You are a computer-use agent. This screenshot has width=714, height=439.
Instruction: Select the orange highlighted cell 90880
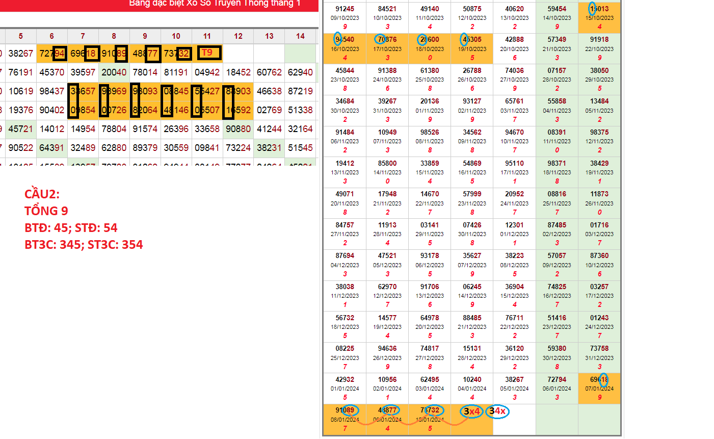tap(238, 129)
